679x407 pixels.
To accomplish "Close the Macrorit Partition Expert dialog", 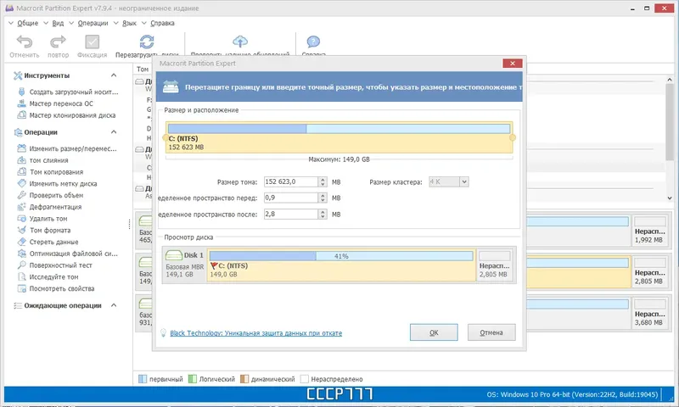I will coord(513,63).
